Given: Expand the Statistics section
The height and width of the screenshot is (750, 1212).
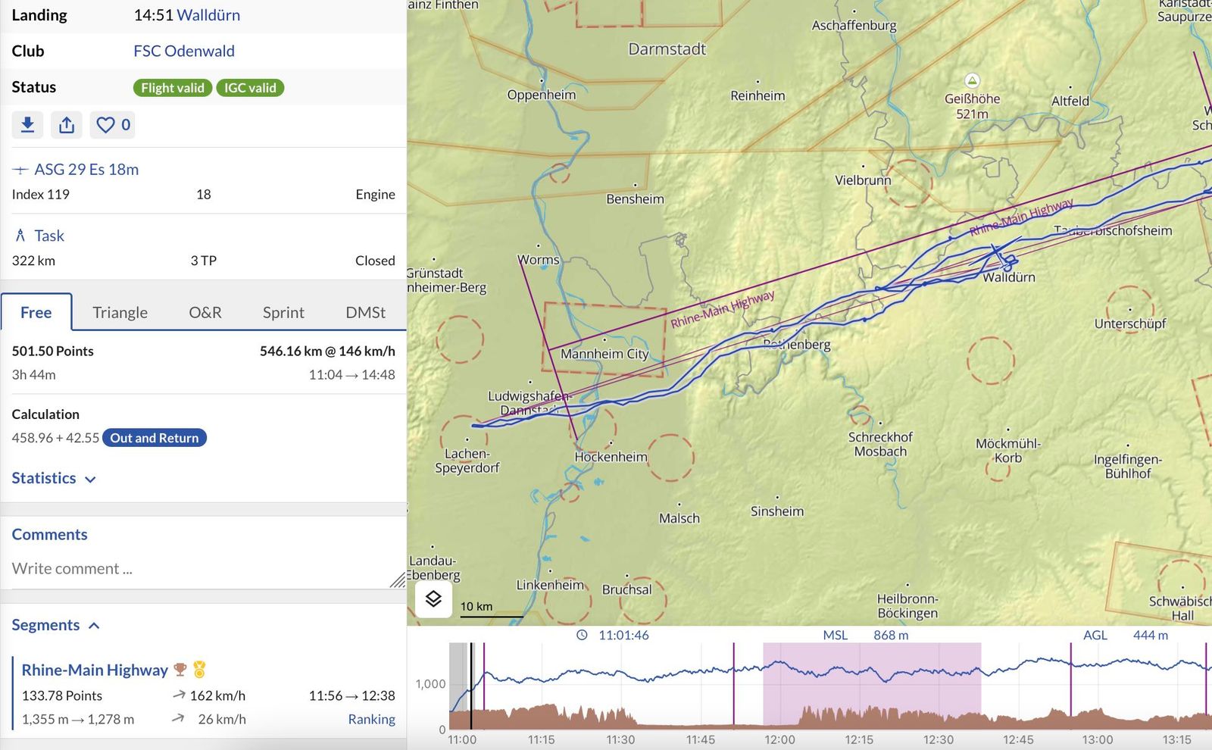Looking at the screenshot, I should (x=54, y=478).
